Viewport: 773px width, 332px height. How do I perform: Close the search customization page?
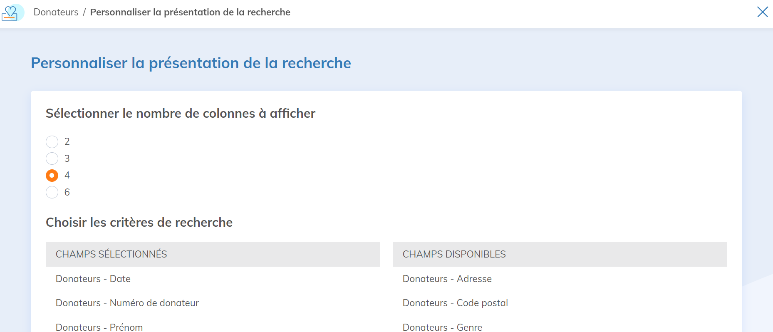(762, 12)
